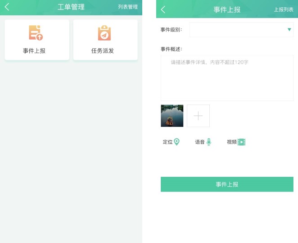The width and height of the screenshot is (298, 243).
Task: Submit with the green 事件上报 button
Action: tap(227, 184)
